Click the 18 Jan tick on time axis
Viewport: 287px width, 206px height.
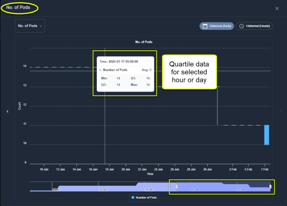(110, 169)
